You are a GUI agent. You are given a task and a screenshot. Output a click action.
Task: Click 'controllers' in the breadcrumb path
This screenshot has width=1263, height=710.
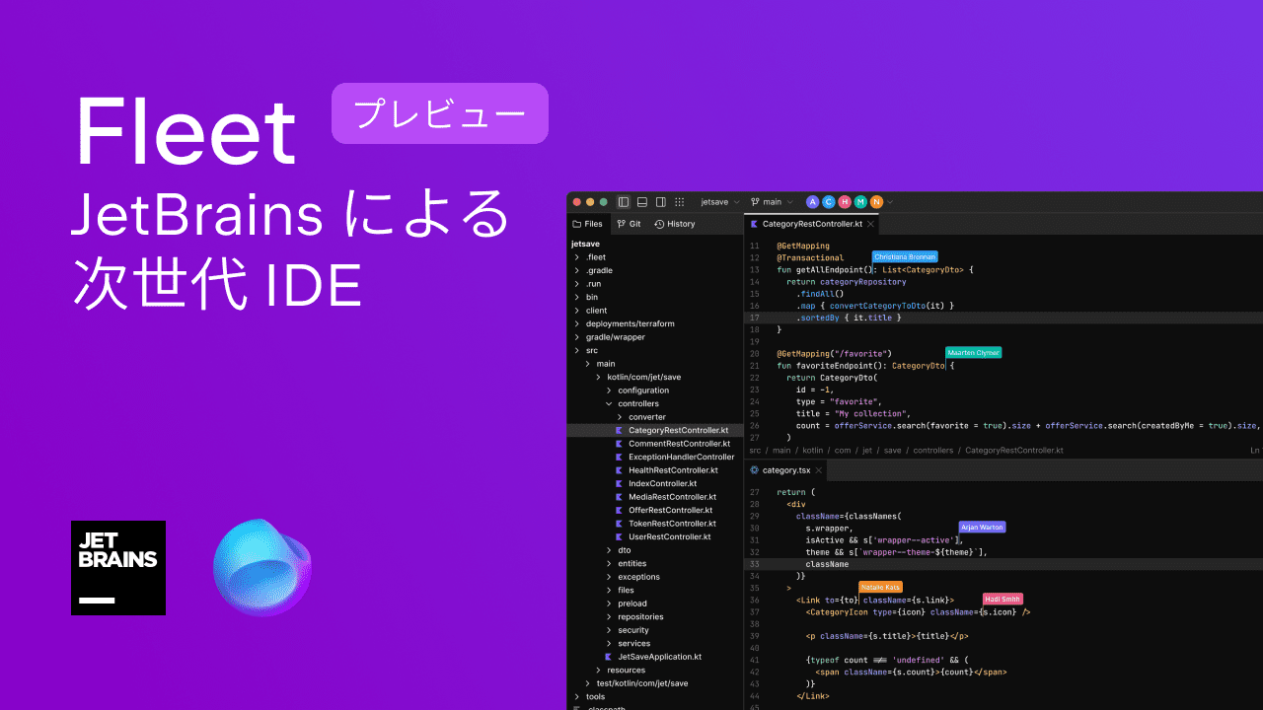coord(933,451)
